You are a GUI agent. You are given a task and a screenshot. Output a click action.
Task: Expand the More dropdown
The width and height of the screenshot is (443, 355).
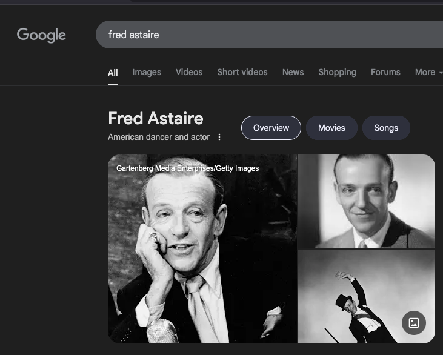(x=428, y=72)
